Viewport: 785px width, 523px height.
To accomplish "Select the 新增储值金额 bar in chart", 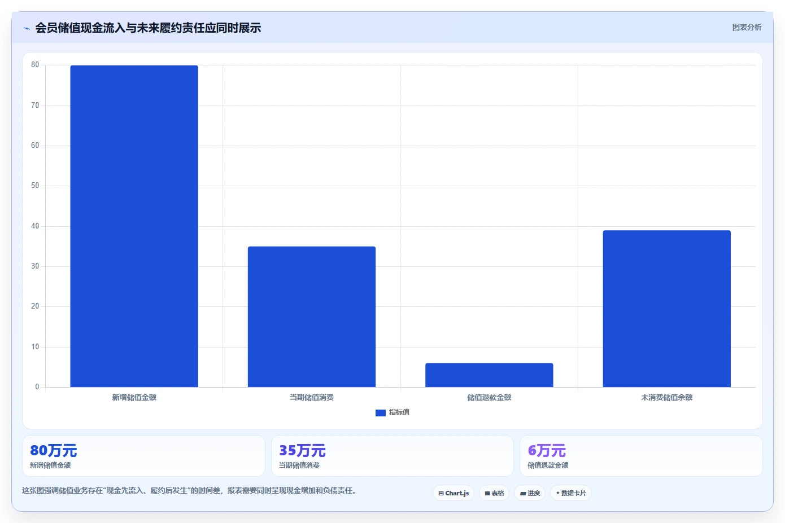I will [x=134, y=226].
